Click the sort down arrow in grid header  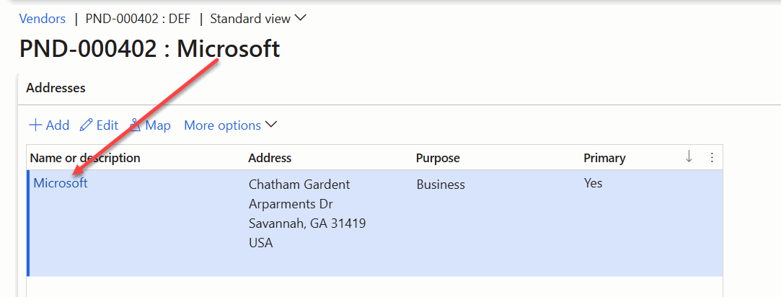(689, 157)
